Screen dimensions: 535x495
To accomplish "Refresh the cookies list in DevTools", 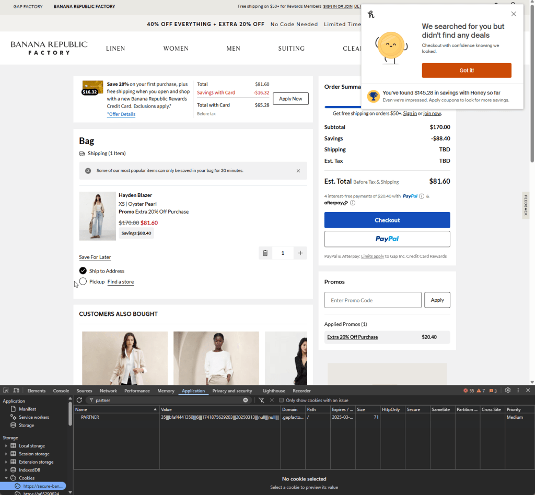I will (79, 400).
